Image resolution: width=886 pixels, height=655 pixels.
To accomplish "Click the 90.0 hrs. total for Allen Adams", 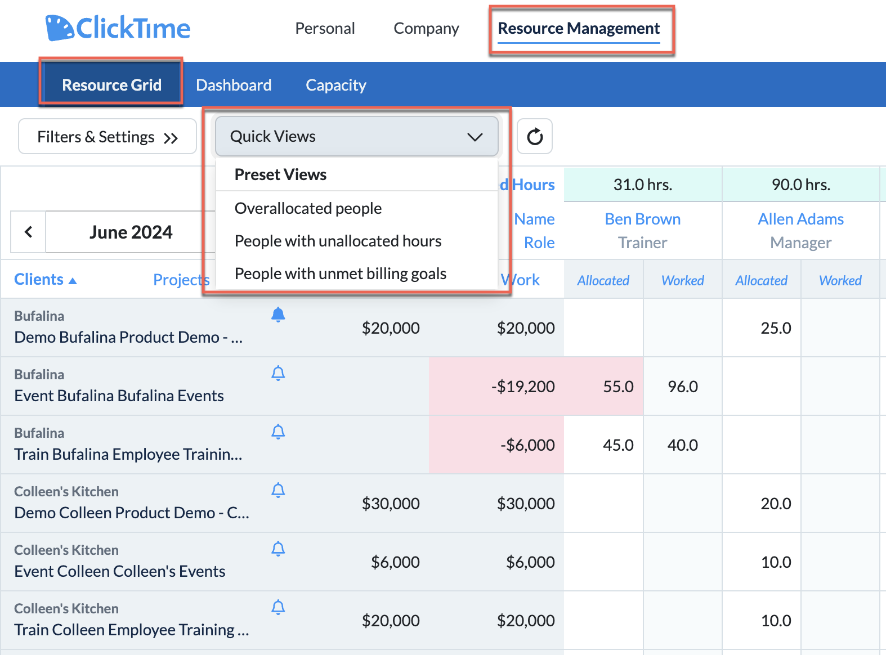I will (x=800, y=185).
